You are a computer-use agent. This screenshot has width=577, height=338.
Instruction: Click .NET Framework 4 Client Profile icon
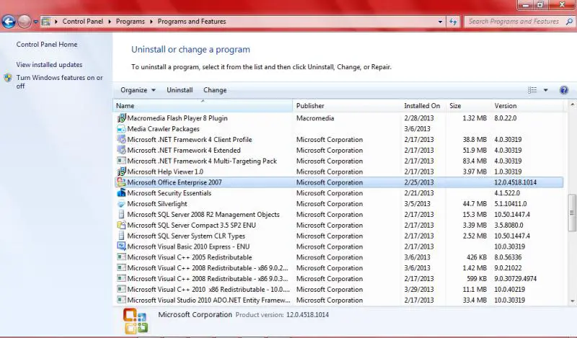[x=121, y=139]
